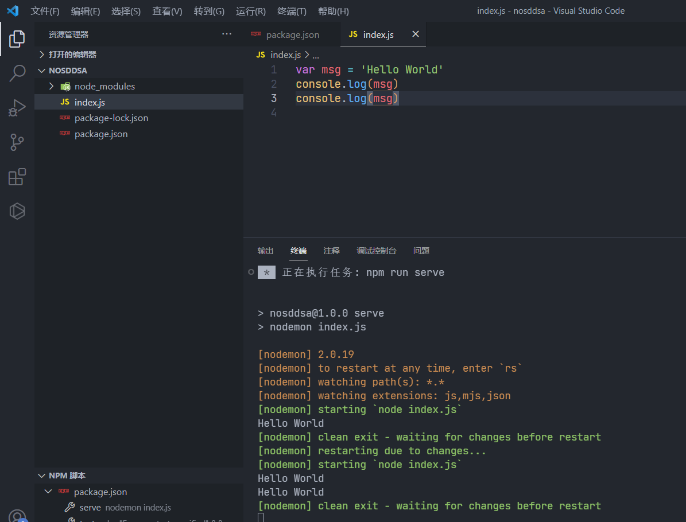Switch to Output panel tab (输出)
The image size is (686, 522).
(266, 251)
